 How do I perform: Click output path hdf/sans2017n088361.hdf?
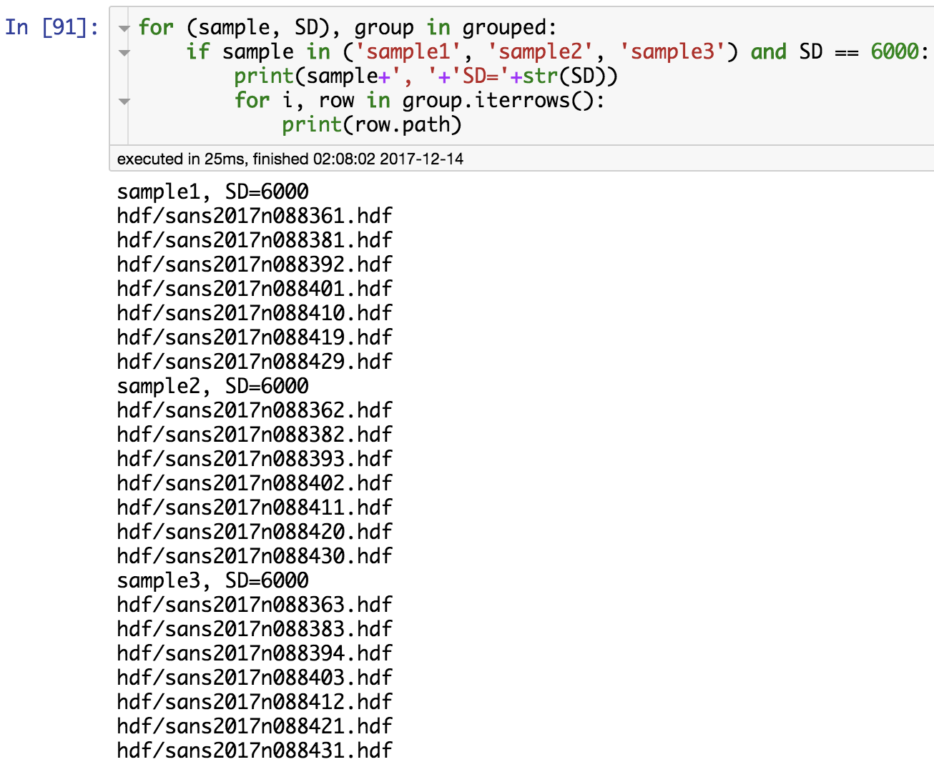[254, 215]
